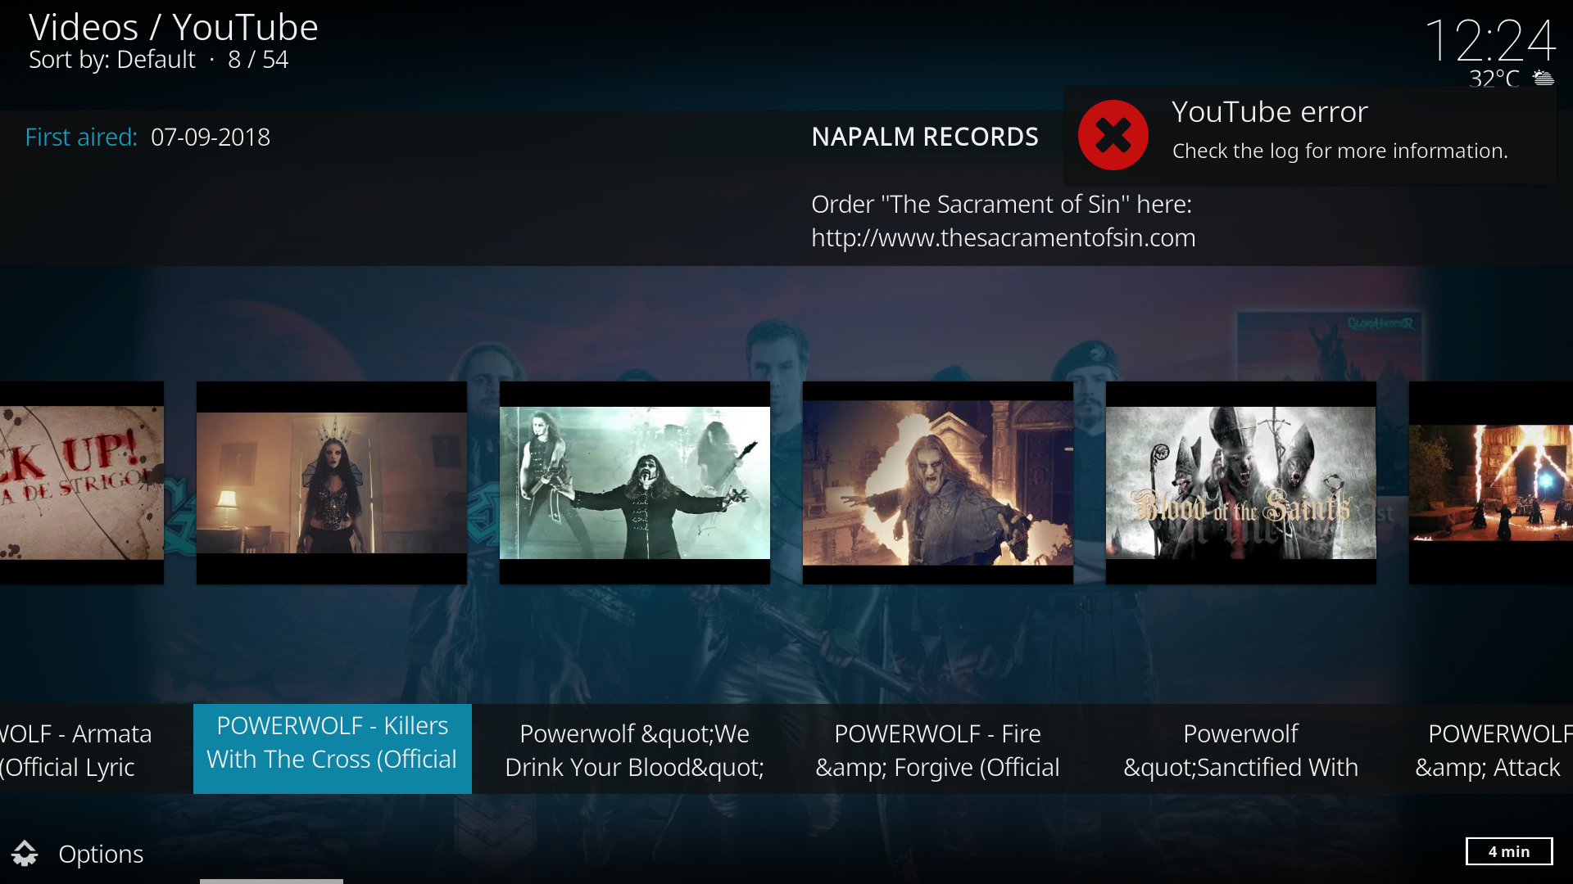Click the We Drink Your Blood title label
The image size is (1573, 884).
(635, 750)
